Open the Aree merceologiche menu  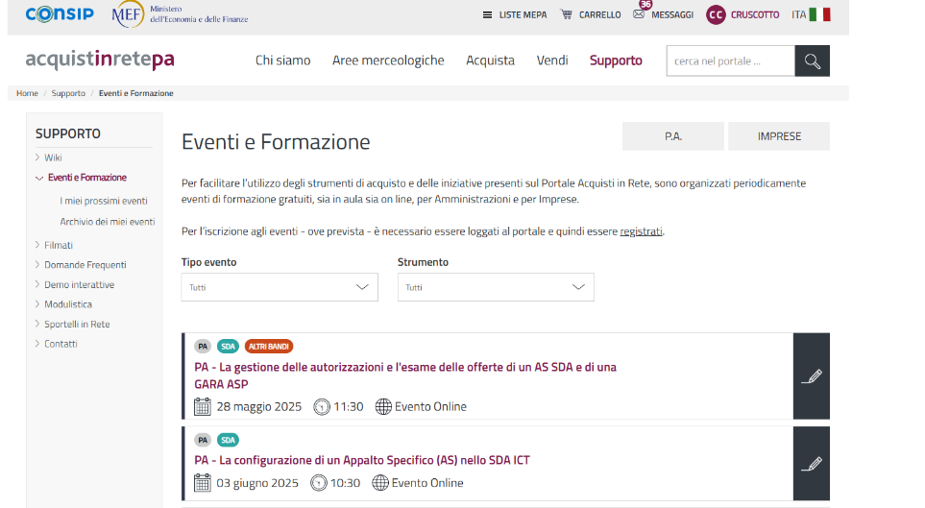(388, 60)
